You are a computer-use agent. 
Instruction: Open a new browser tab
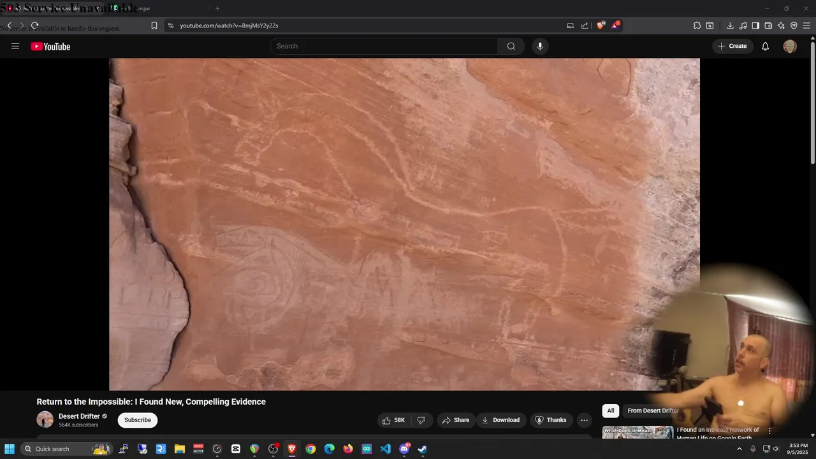point(217,8)
